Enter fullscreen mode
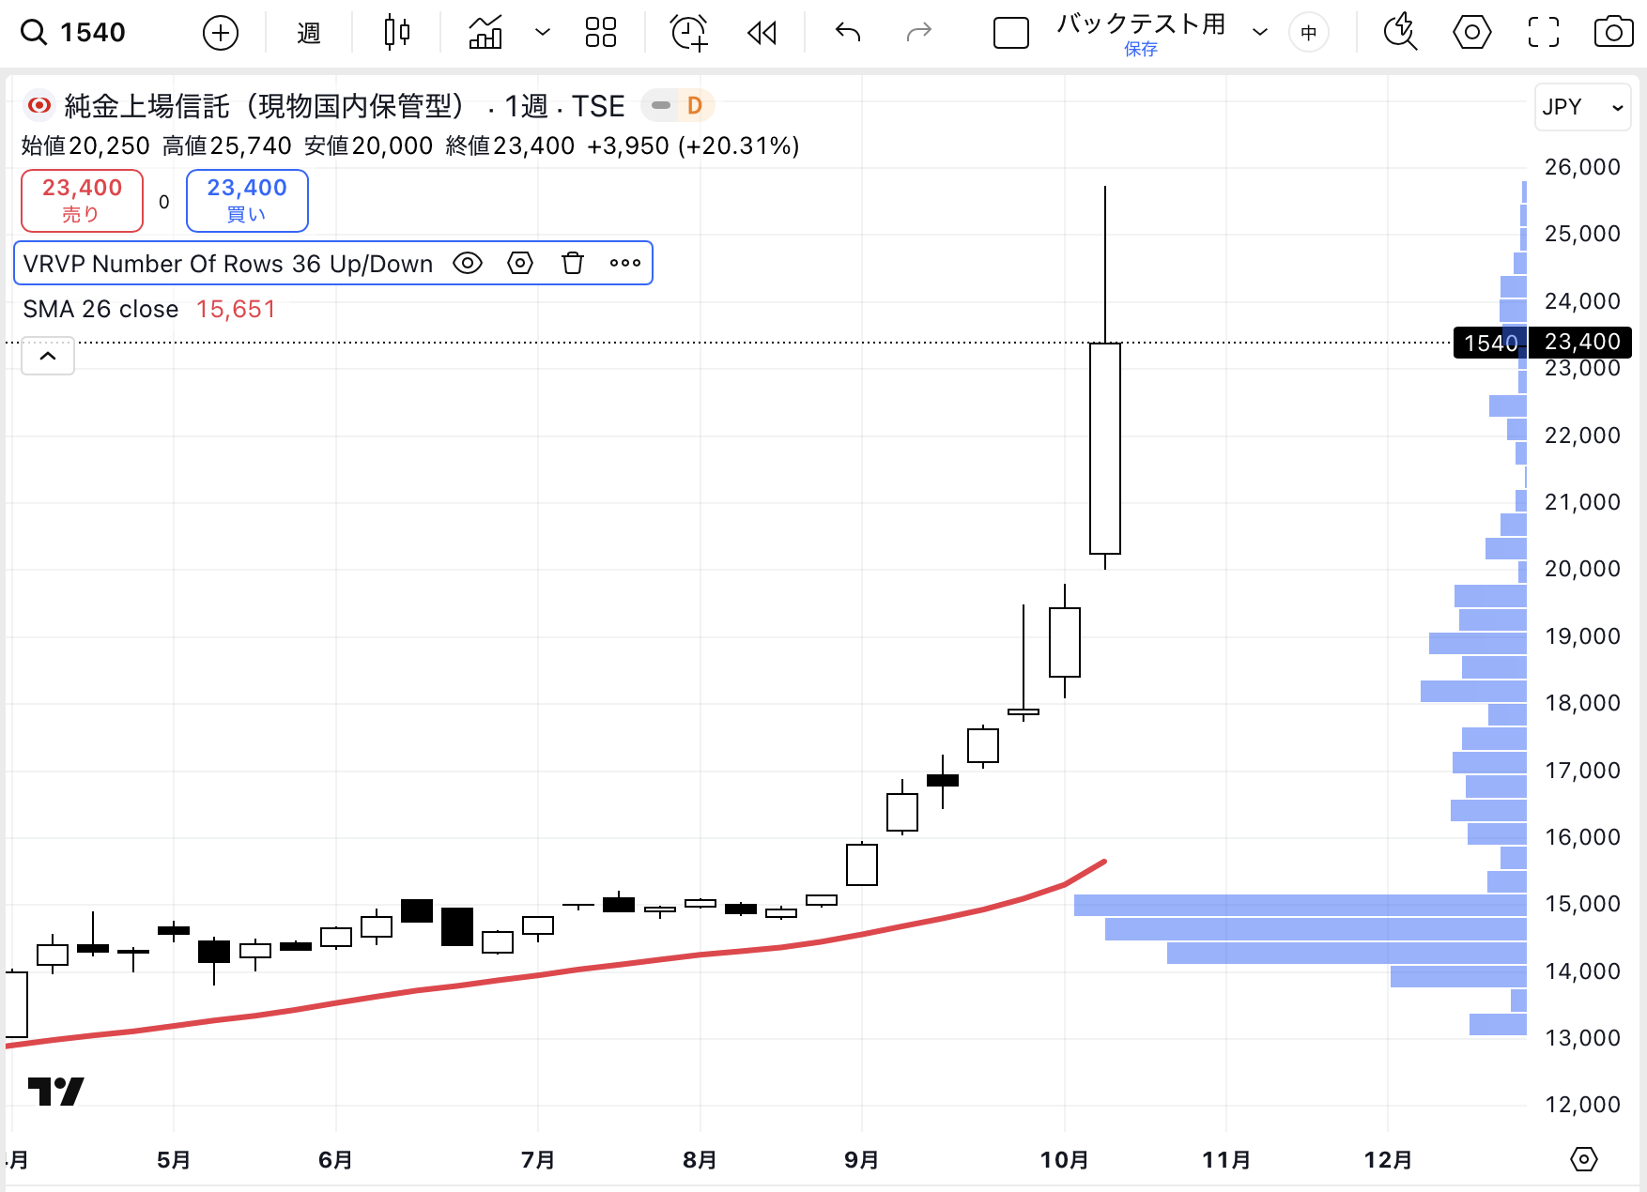 click(x=1543, y=33)
